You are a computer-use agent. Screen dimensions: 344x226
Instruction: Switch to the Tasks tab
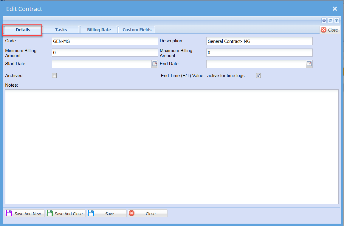[x=61, y=30]
